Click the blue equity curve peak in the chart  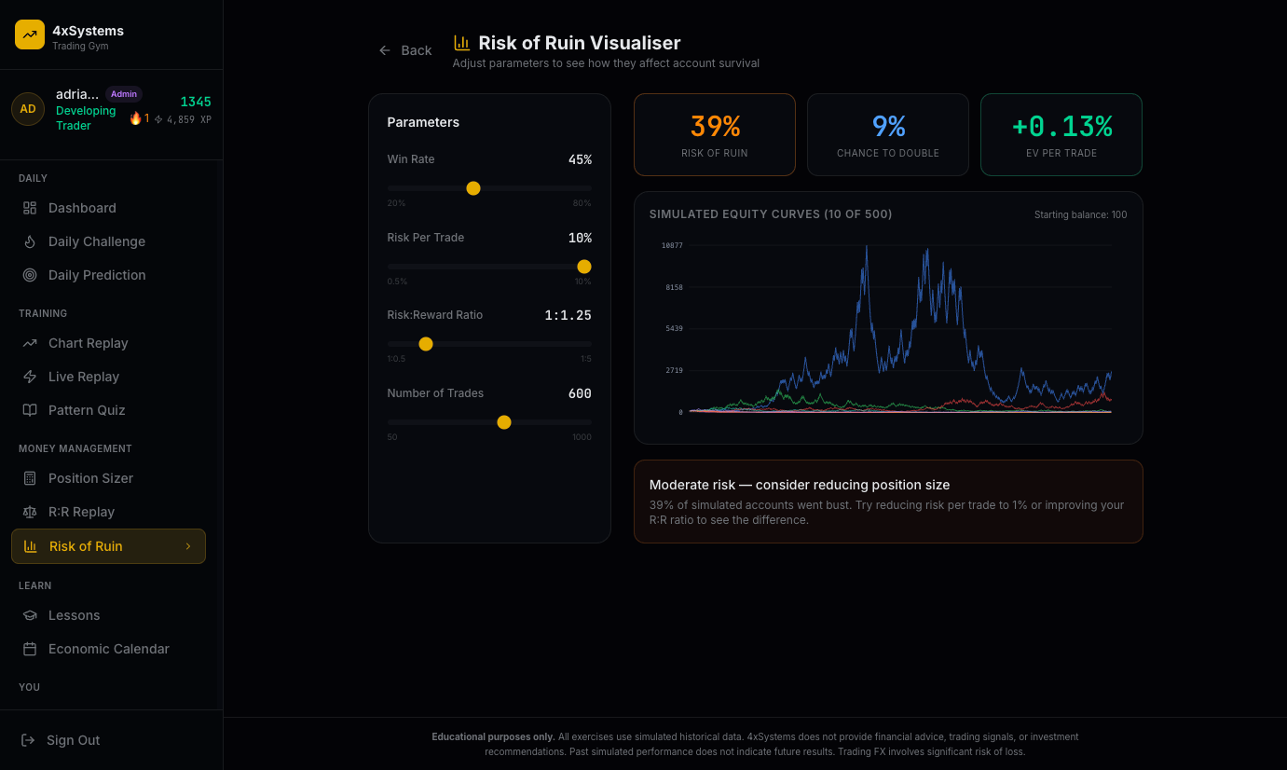click(x=867, y=248)
